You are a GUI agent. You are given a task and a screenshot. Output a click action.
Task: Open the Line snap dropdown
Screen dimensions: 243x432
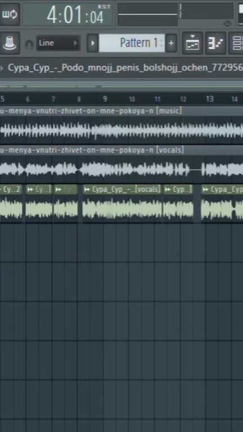point(58,43)
